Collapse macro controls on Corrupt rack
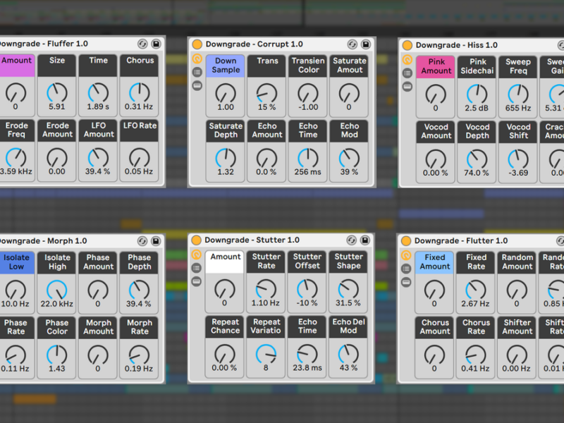The image size is (564, 423). tap(197, 59)
